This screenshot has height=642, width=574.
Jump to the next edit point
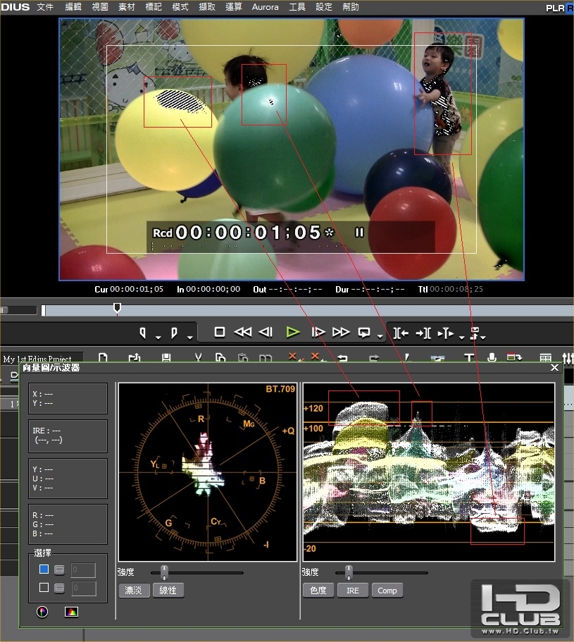(x=423, y=333)
